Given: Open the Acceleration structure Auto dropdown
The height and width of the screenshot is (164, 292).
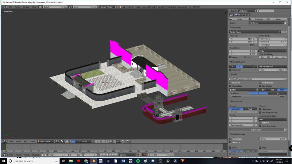Looking at the screenshot, I should [x=273, y=119].
